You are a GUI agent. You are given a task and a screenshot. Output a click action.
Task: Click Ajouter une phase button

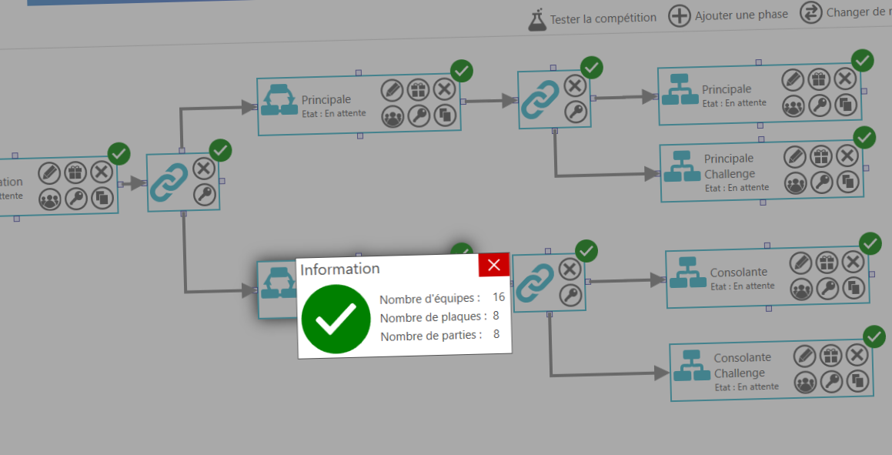pos(679,16)
